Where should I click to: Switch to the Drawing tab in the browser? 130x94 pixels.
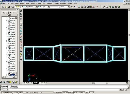(13, 13)
